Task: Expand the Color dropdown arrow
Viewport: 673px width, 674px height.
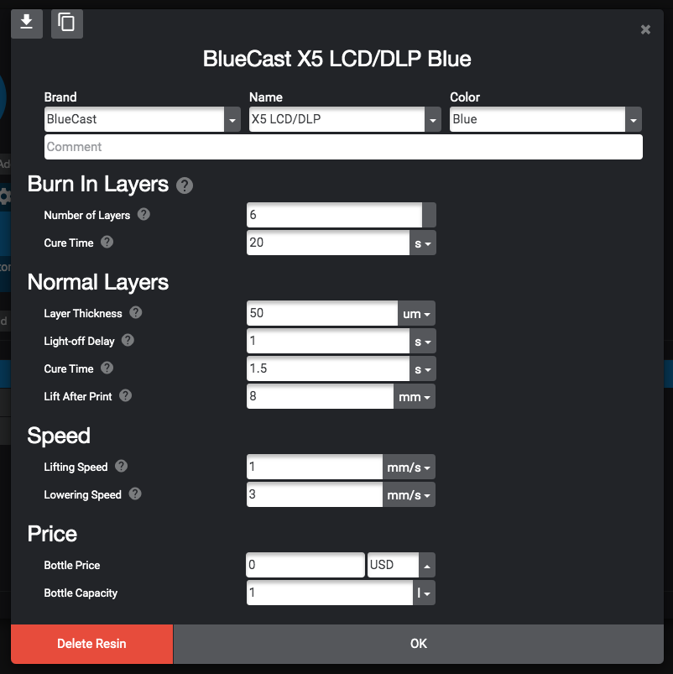Action: click(634, 119)
